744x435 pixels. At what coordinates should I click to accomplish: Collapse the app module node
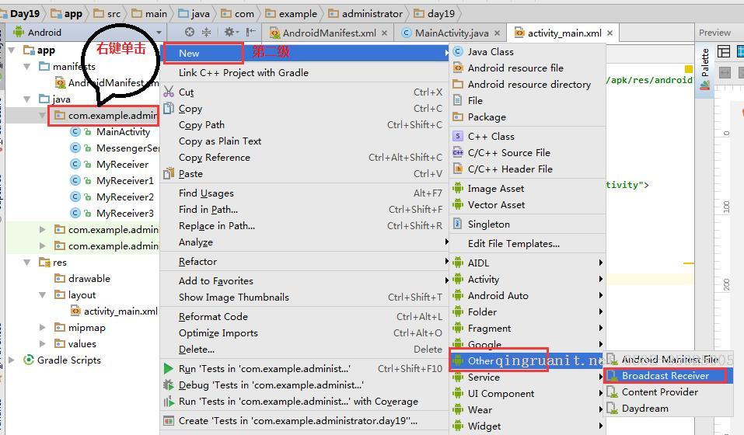pyautogui.click(x=12, y=50)
